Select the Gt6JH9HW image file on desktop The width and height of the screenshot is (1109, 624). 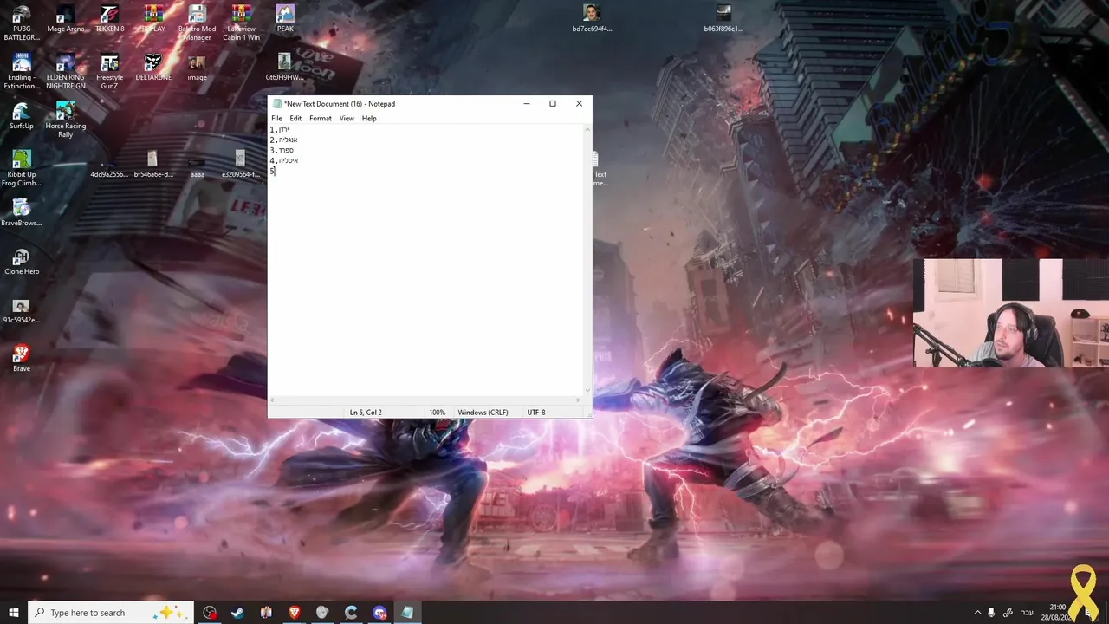pos(284,68)
